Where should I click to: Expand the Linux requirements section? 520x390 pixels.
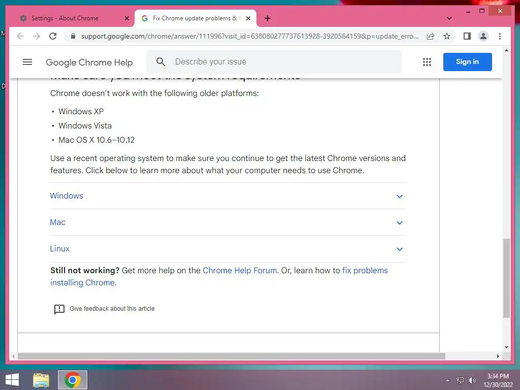228,249
